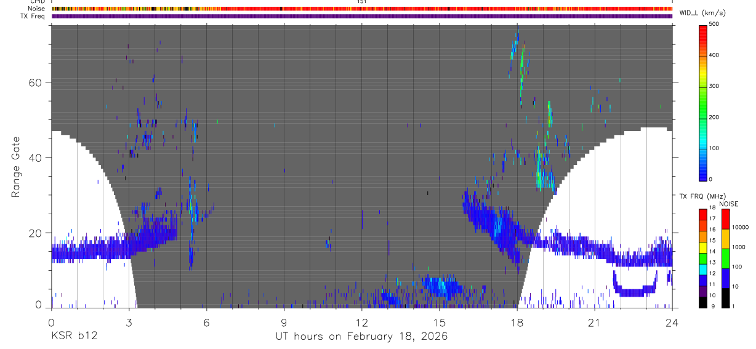Click the 'UT hours on February 18, 2026' axis title
This screenshot has height=349, width=756.
(361, 337)
